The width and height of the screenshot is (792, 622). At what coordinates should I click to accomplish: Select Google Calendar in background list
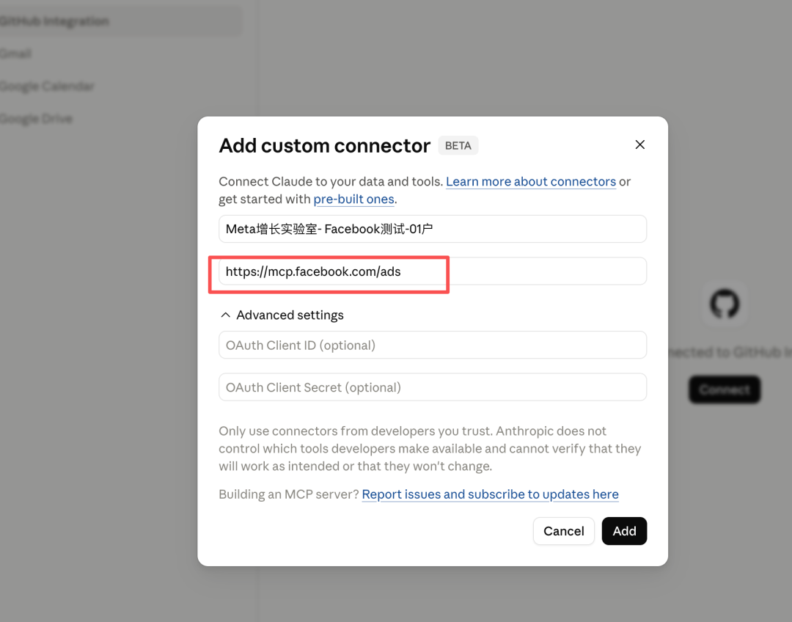pos(47,87)
